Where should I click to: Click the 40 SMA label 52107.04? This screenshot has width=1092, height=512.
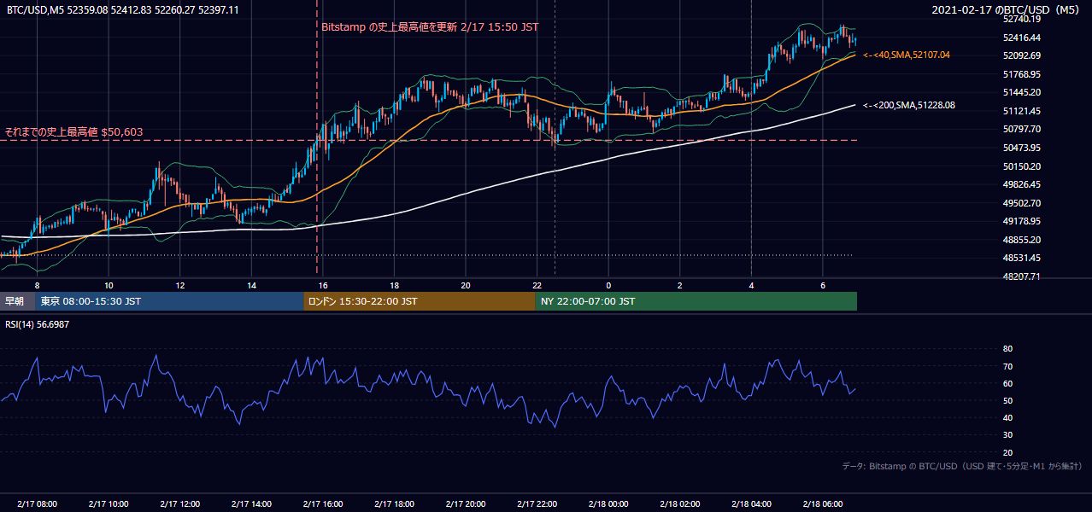907,55
